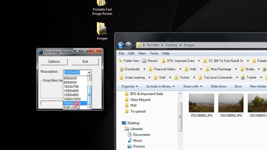The image size is (267, 150).
Task: Expand the Top Linux Commands dropdown arrow
Action: tap(237, 78)
